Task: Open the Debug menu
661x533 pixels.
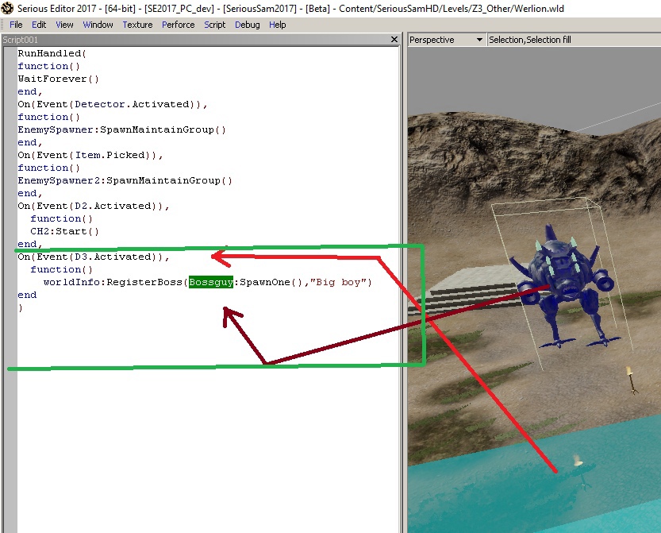Action: (x=247, y=25)
